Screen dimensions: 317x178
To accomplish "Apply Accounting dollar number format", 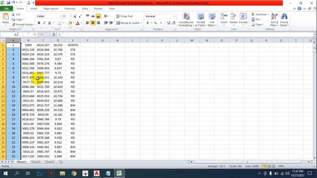I will coord(148,23).
